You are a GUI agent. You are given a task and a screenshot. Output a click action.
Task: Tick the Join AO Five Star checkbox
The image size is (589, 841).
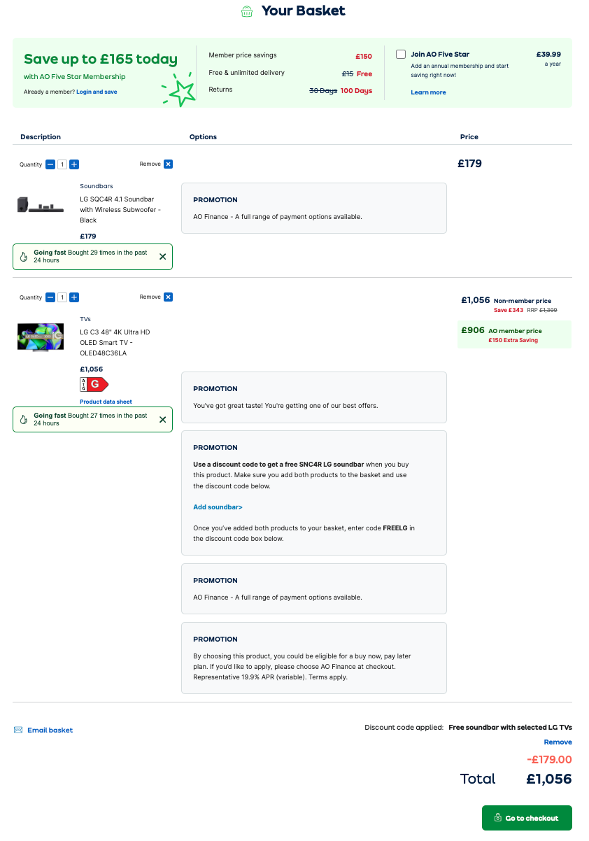point(401,55)
